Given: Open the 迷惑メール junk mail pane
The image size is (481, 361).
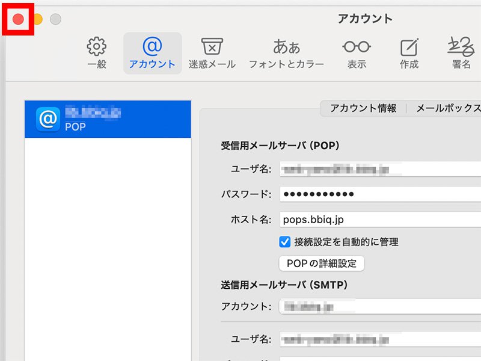Looking at the screenshot, I should [x=212, y=54].
